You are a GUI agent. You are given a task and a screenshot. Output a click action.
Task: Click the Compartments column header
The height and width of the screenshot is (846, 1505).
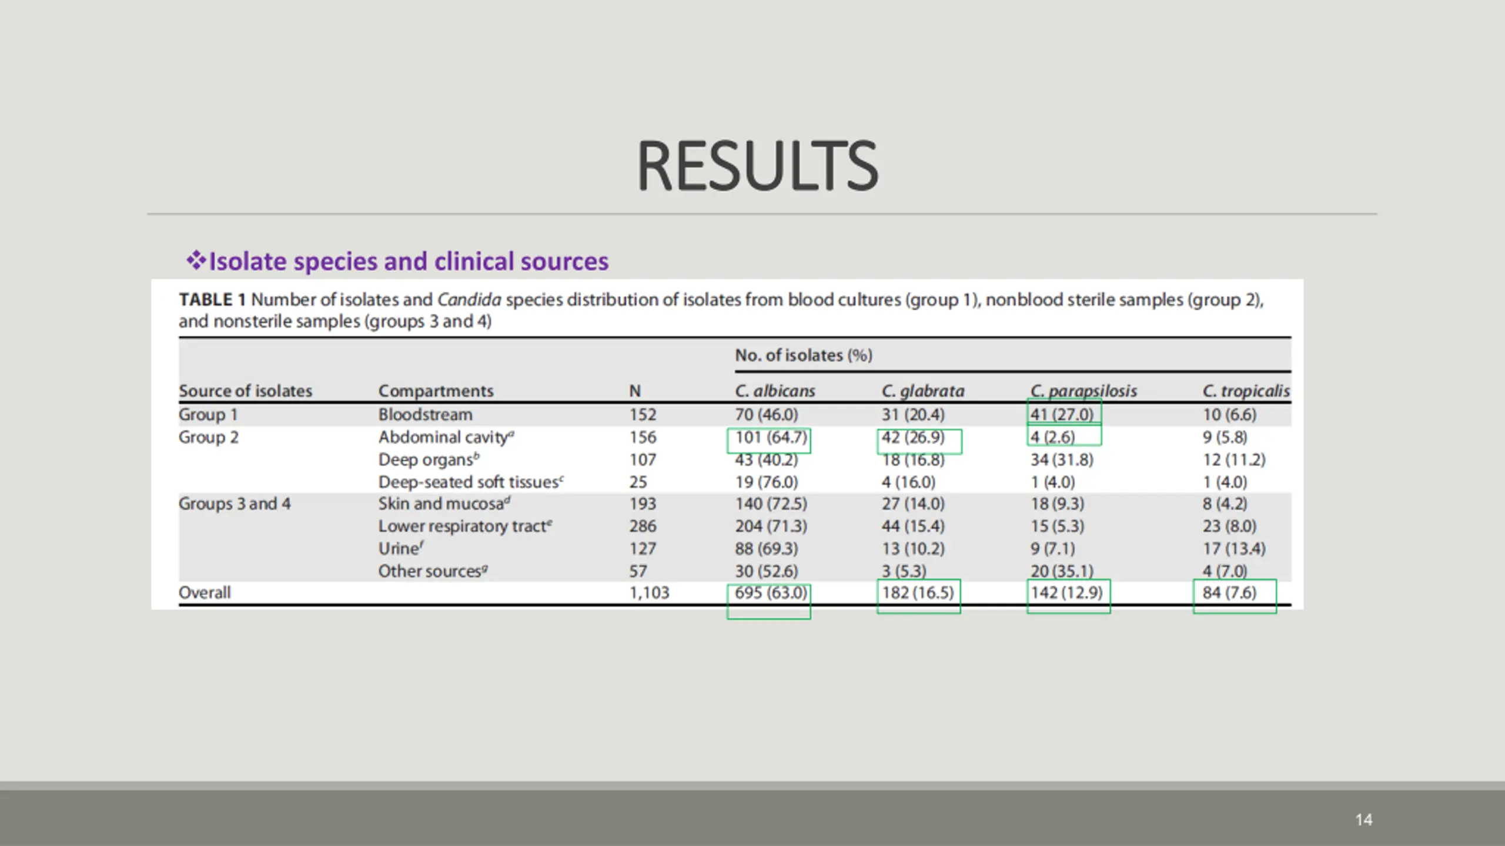(x=436, y=391)
